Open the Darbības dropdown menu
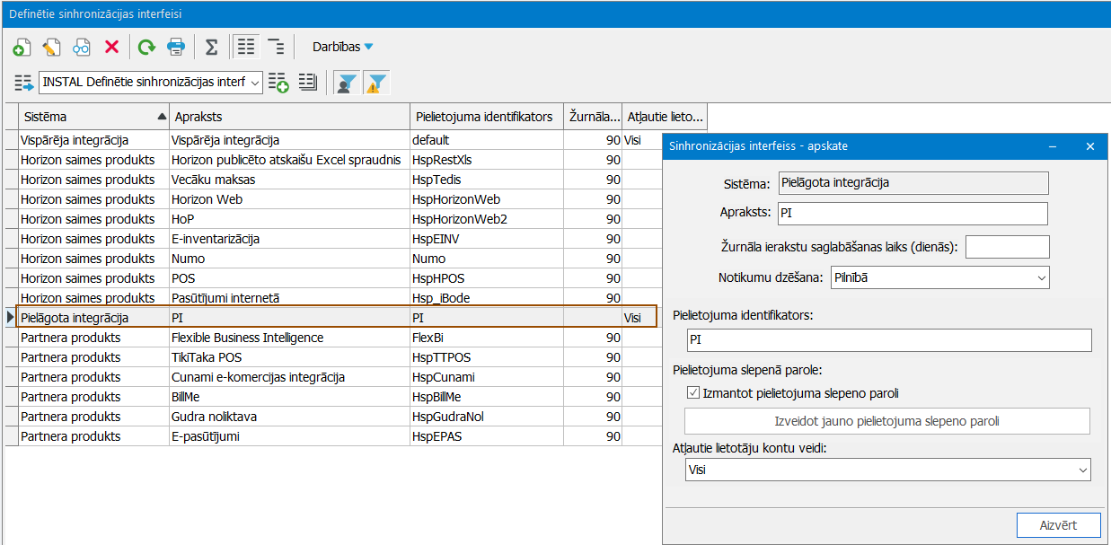 (342, 47)
